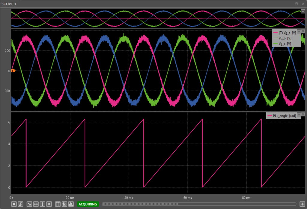
Task: Click the ACQUIRING status button
Action: point(88,204)
